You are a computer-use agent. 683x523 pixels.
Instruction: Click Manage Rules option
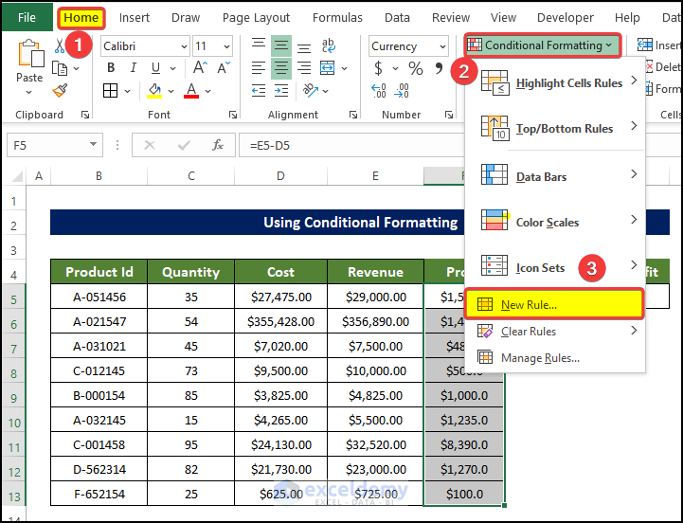click(x=540, y=357)
